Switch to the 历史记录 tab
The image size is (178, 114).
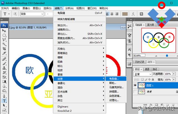coord(140,62)
